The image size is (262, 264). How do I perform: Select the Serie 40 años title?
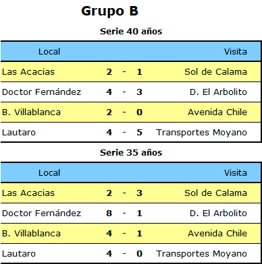(131, 31)
